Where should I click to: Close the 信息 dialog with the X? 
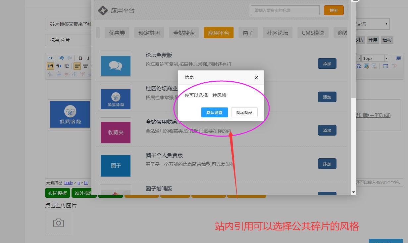(x=256, y=78)
